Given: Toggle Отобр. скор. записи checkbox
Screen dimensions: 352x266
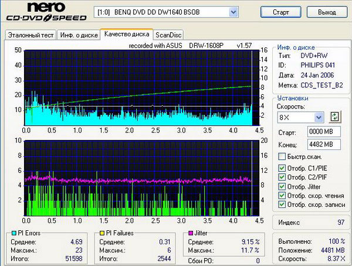Looking at the screenshot, I should 282,204.
